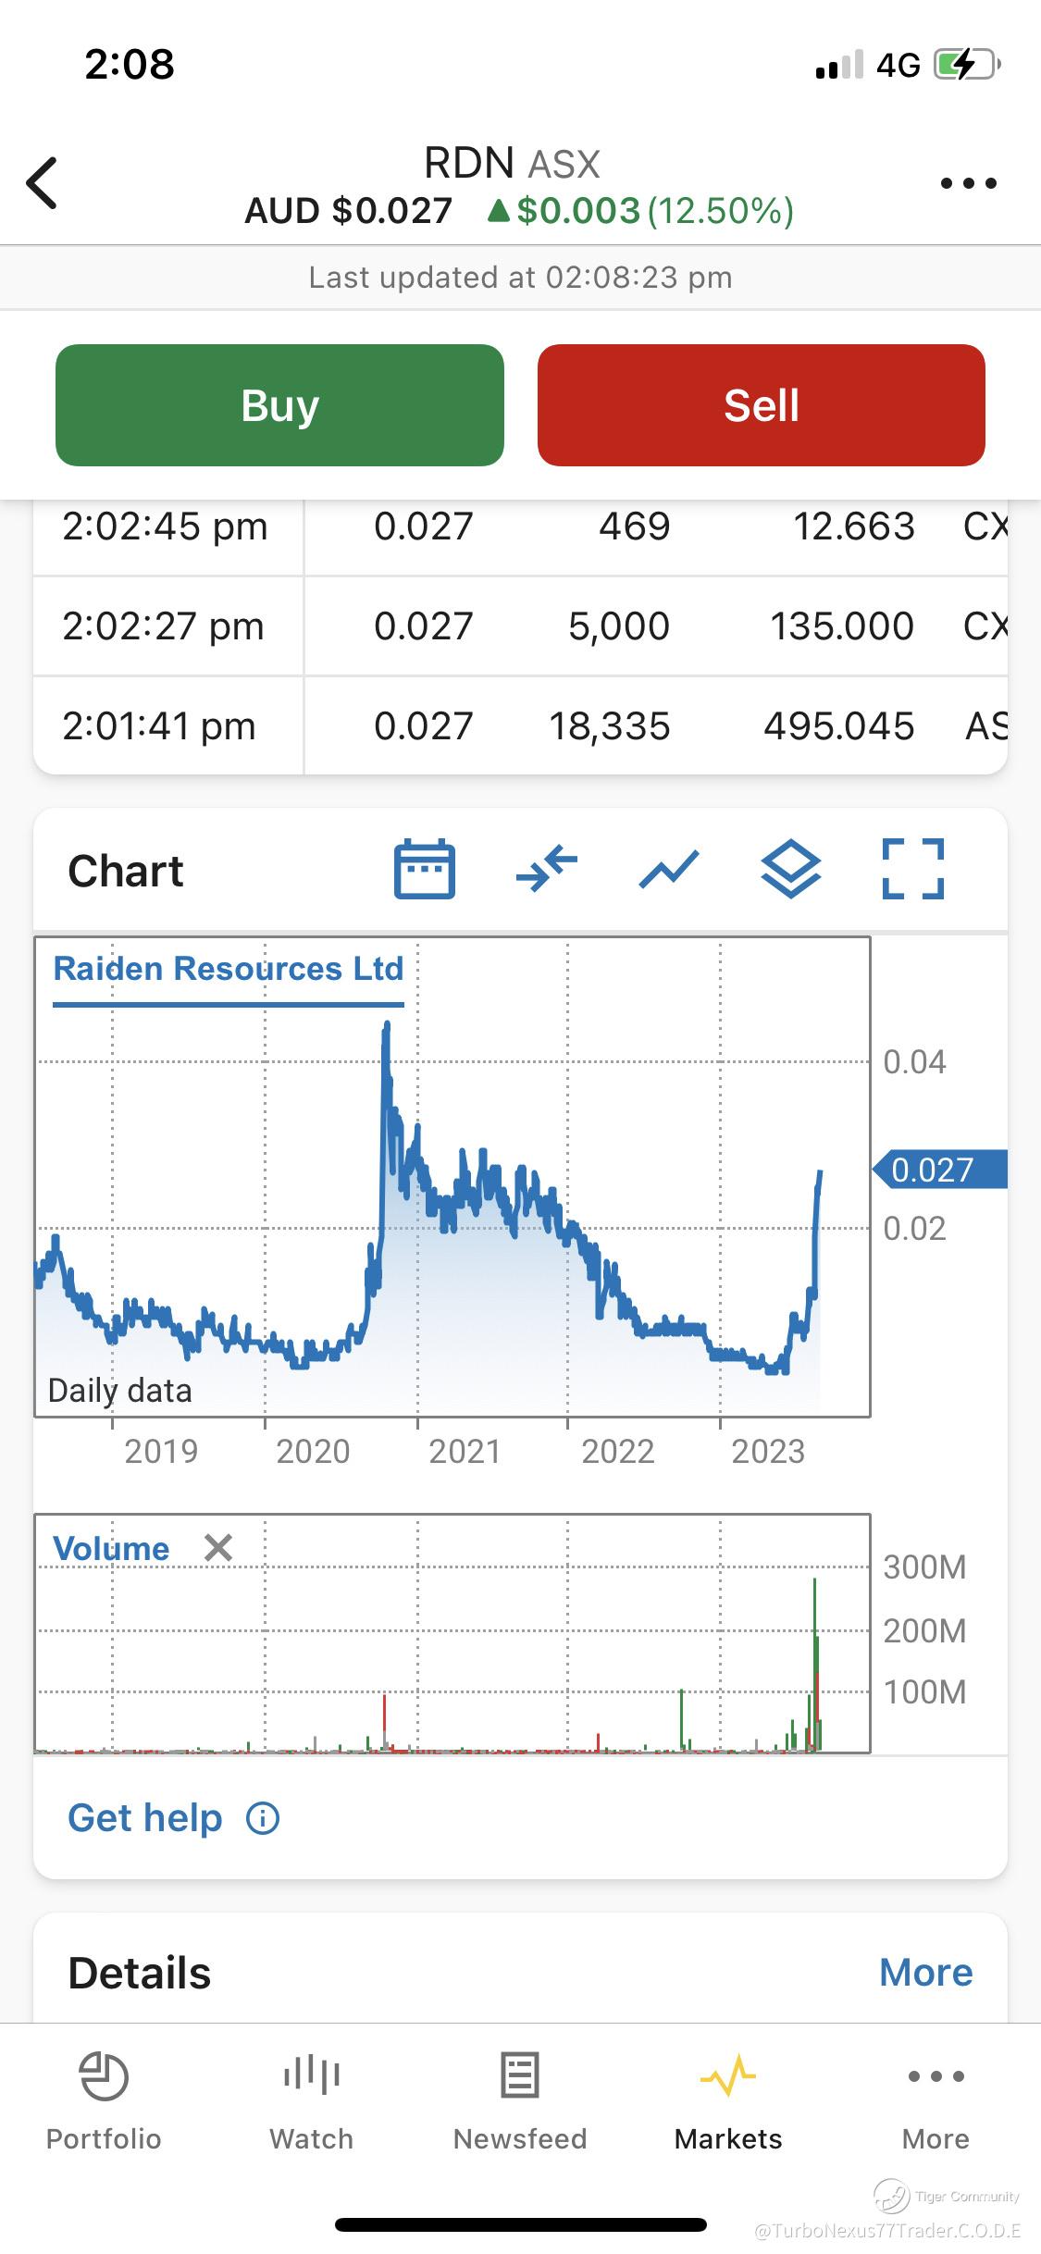The height and width of the screenshot is (2254, 1041).
Task: Open the Newsfeed tab
Action: coord(520,2101)
